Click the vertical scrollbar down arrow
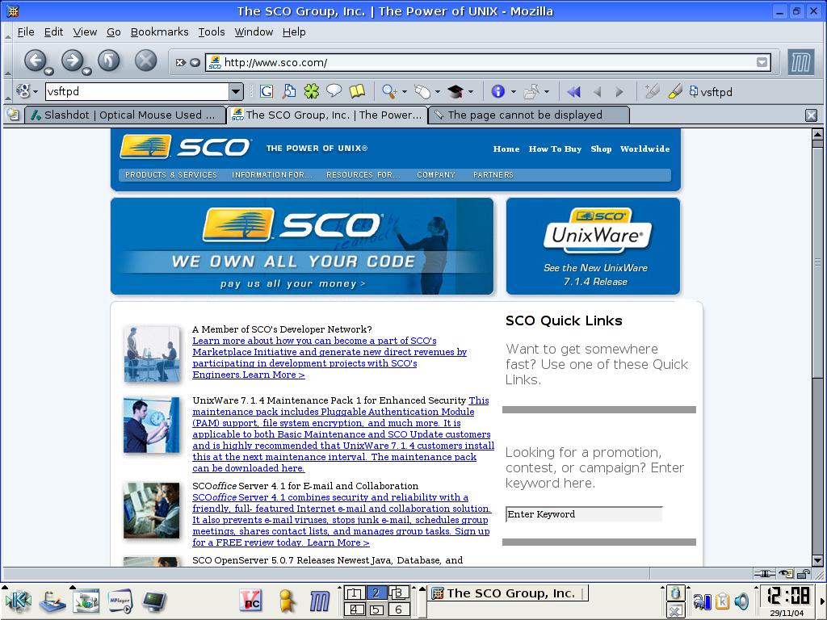The image size is (827, 620). pyautogui.click(x=817, y=560)
